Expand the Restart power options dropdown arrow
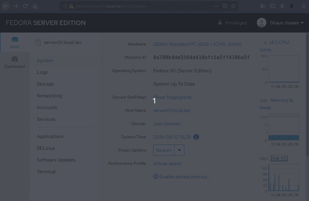Screen dimensions: 309x201 (179, 150)
